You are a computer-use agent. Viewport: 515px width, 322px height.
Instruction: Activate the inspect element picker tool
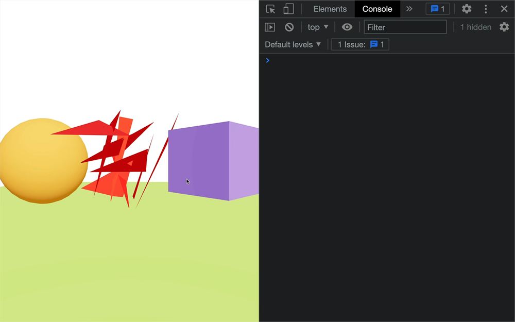point(270,9)
